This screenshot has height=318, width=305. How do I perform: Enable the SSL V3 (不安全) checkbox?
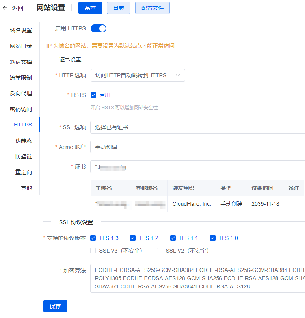pos(93,251)
